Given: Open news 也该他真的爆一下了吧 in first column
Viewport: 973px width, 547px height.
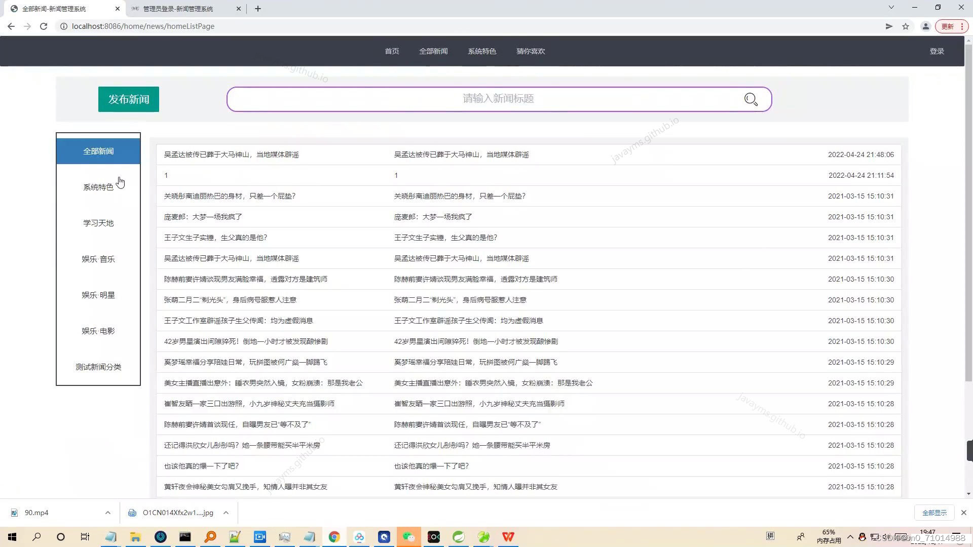Looking at the screenshot, I should [201, 466].
